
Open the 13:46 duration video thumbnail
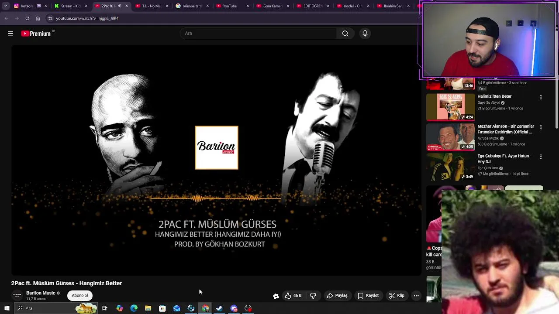(x=450, y=84)
